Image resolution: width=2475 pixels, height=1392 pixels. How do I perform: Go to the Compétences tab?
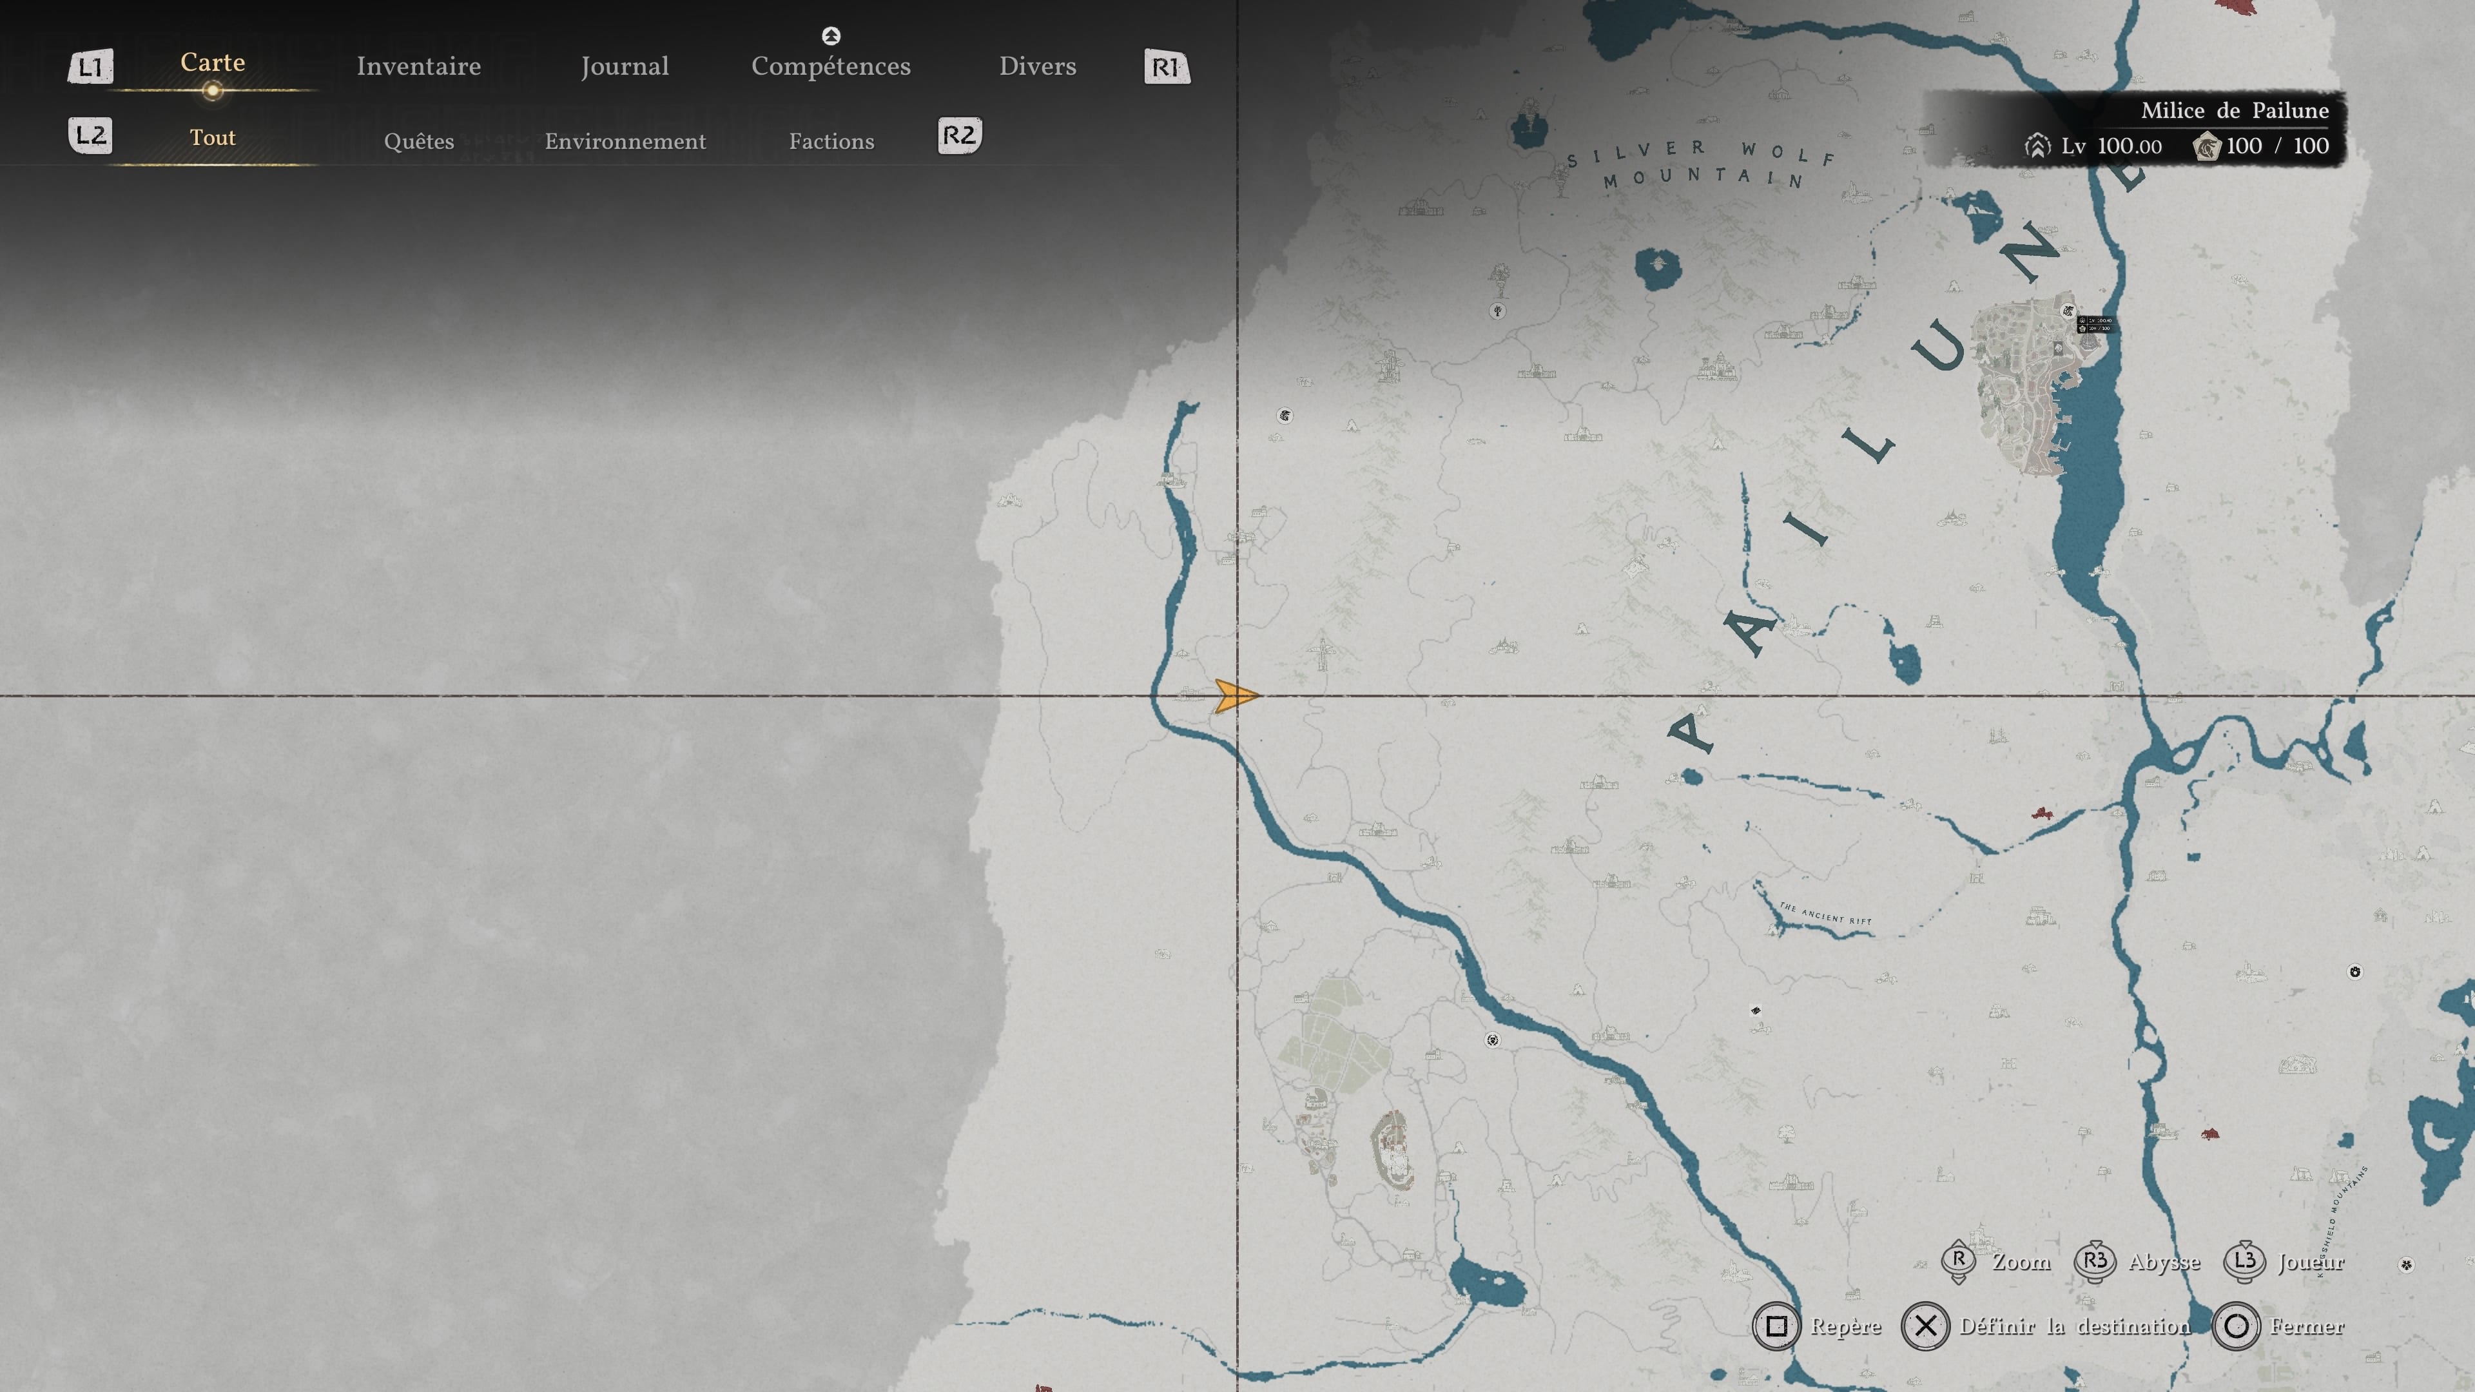tap(831, 66)
